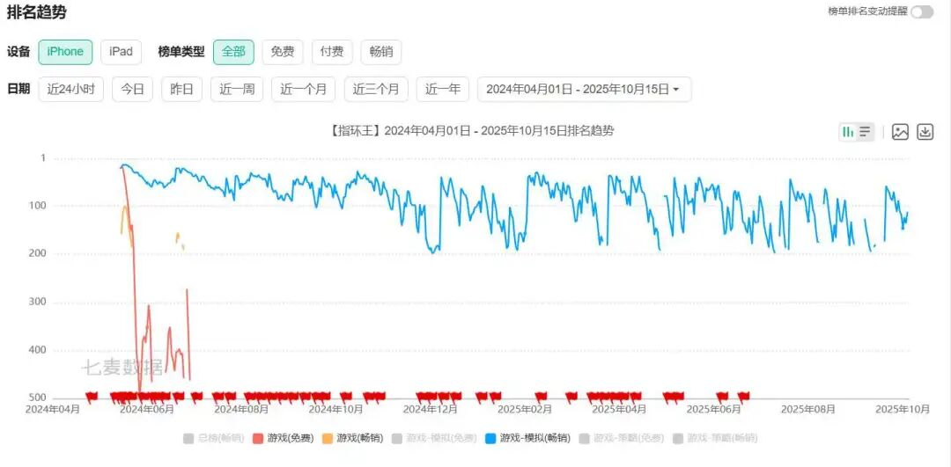951x467 pixels.
Task: Enable the 榜单排名变动提醒 switch
Action: 921,11
